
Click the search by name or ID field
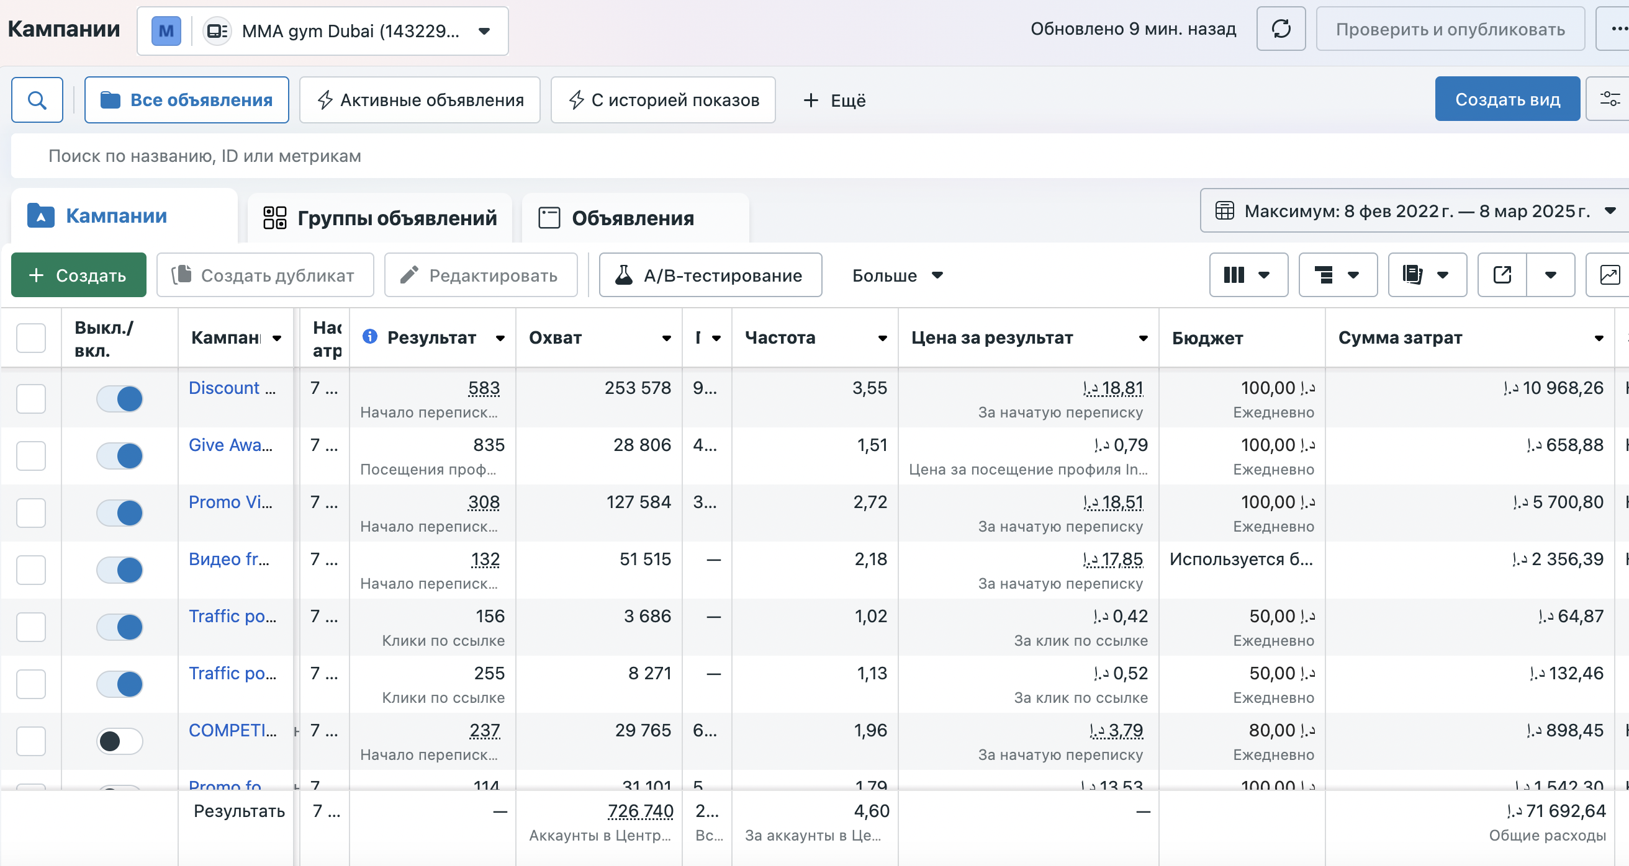point(819,156)
